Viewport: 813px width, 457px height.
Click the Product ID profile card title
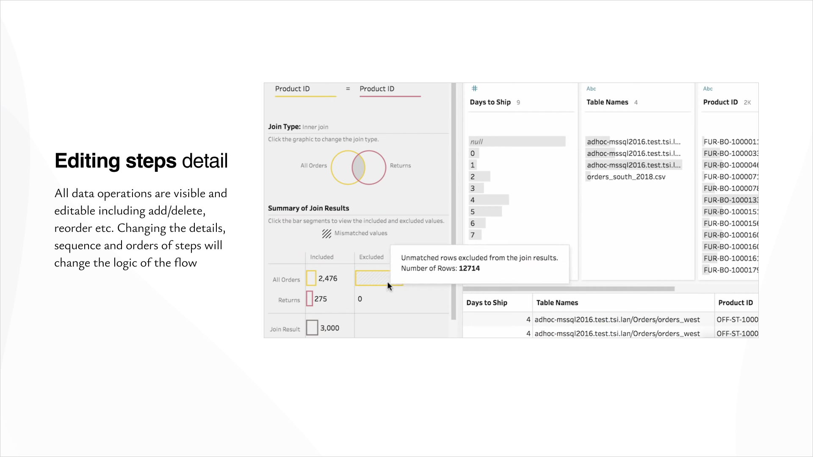click(x=720, y=102)
